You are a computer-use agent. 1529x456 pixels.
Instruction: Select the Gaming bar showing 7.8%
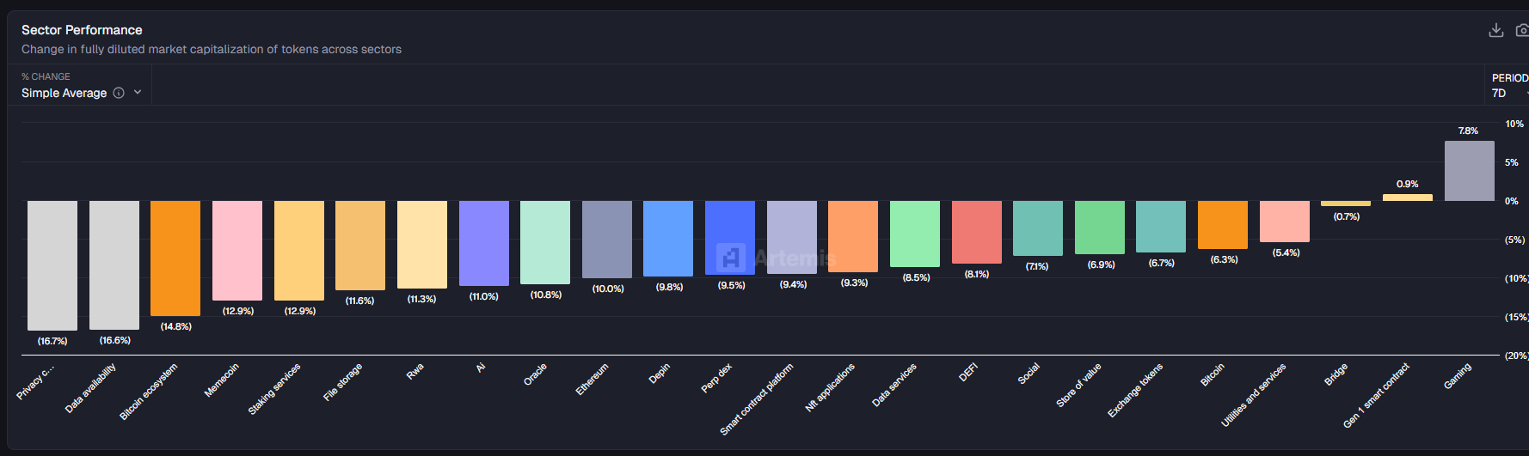point(1469,171)
